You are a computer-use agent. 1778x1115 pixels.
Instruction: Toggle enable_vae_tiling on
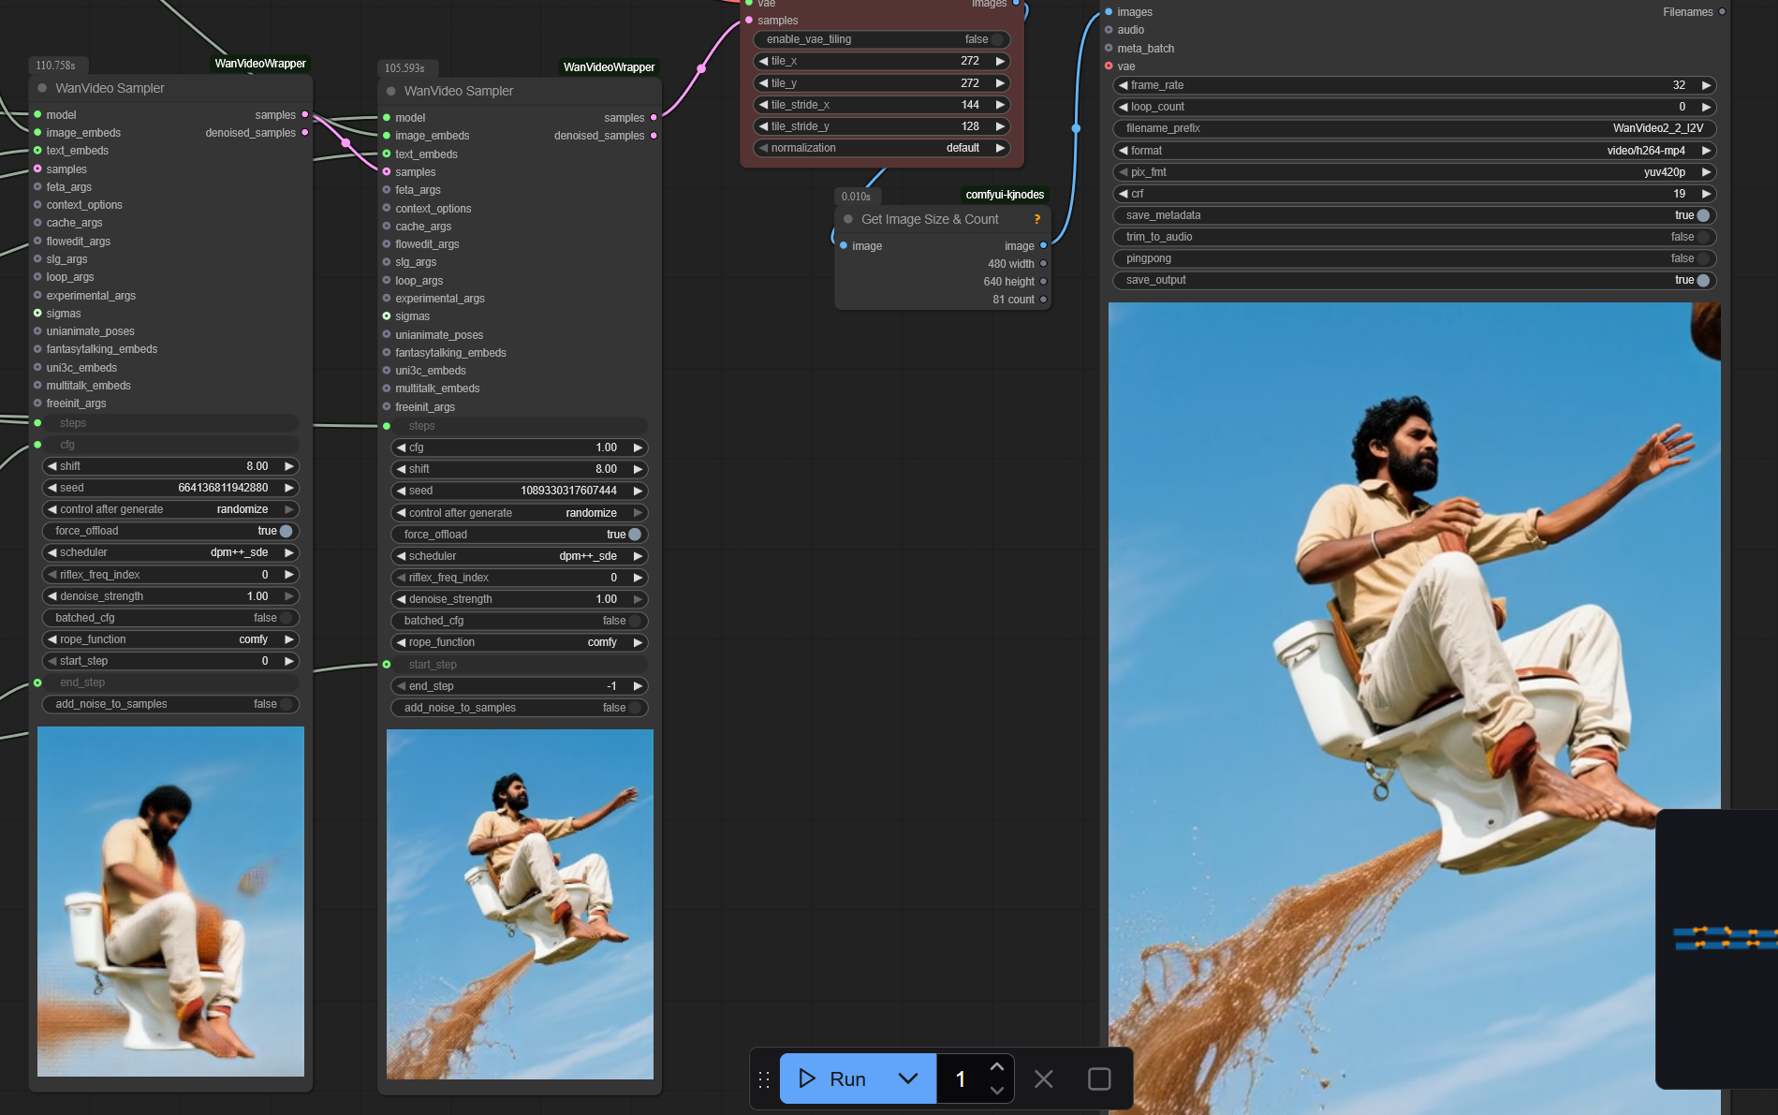tap(997, 39)
